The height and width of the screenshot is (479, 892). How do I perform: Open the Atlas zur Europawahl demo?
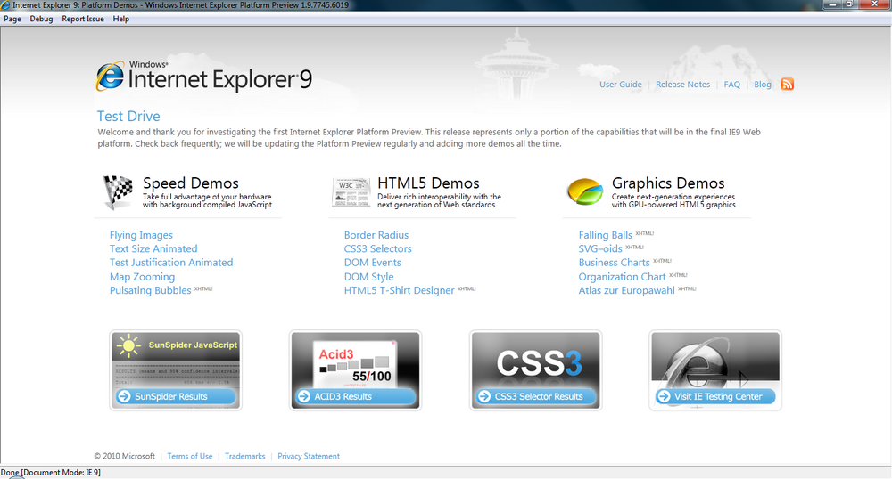(626, 290)
